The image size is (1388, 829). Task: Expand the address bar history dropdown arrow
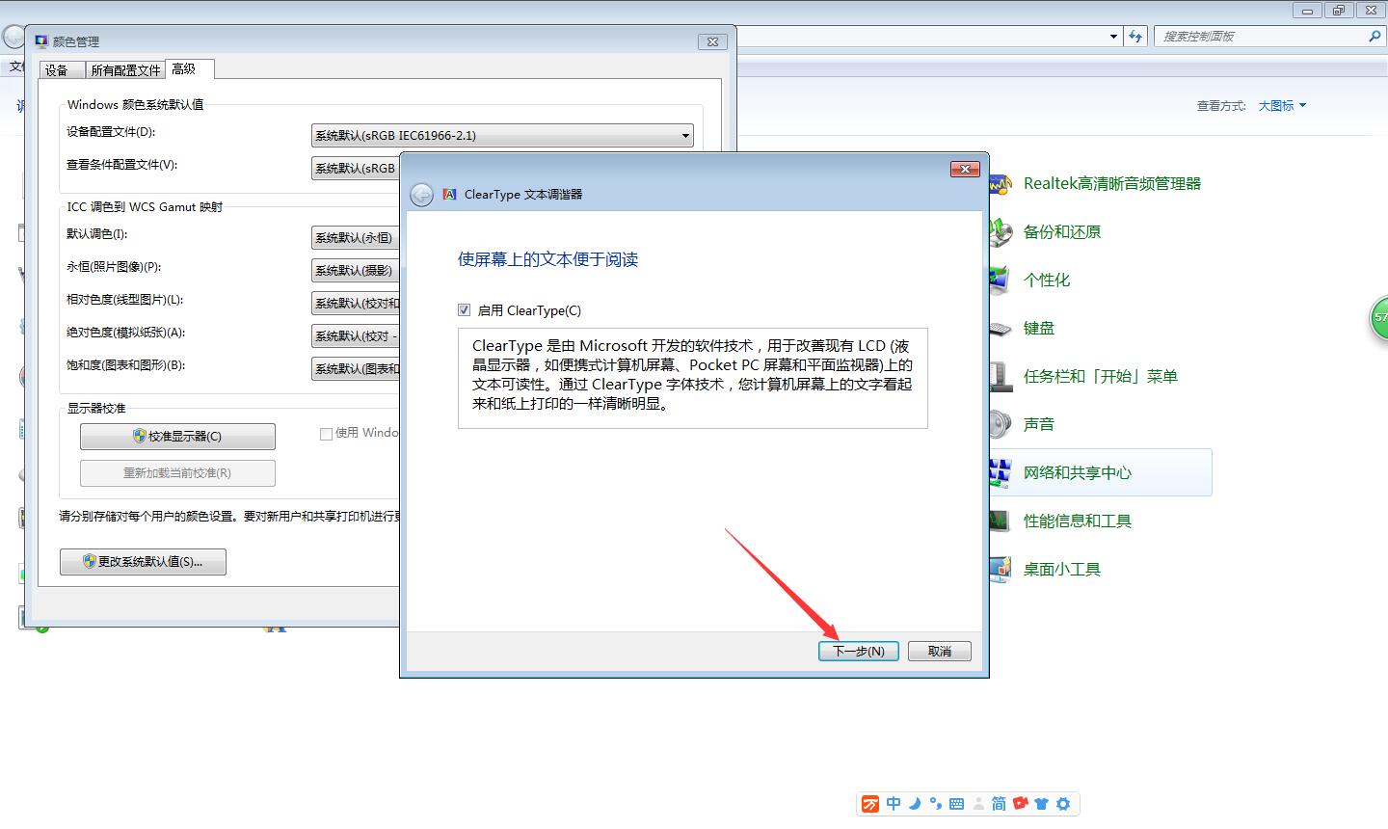tap(1114, 37)
